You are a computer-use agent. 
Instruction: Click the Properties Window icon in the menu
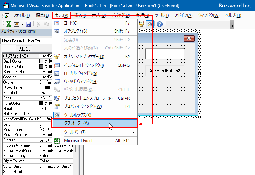click(x=57, y=106)
